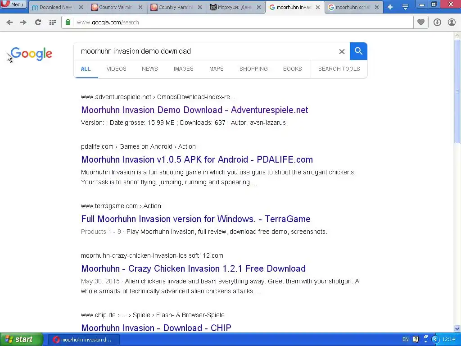Open Full Moorhuhn Invasion TerraGame result
Image resolution: width=461 pixels, height=346 pixels.
196,219
